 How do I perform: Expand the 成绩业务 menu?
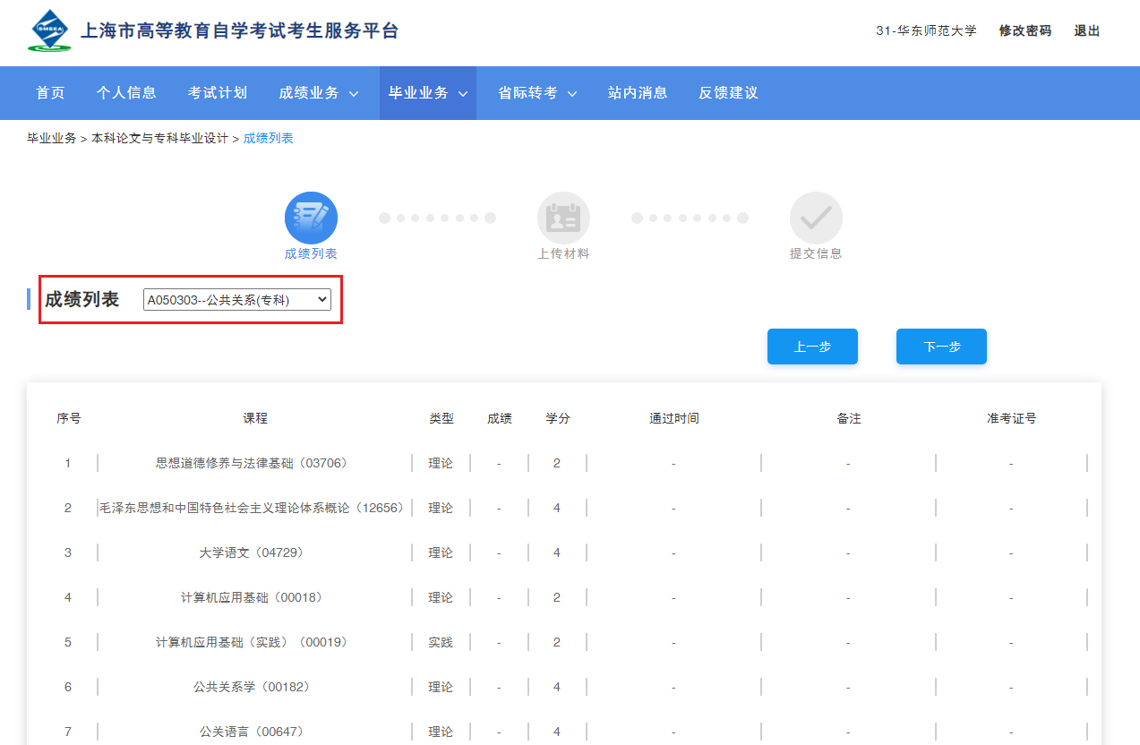(x=318, y=93)
